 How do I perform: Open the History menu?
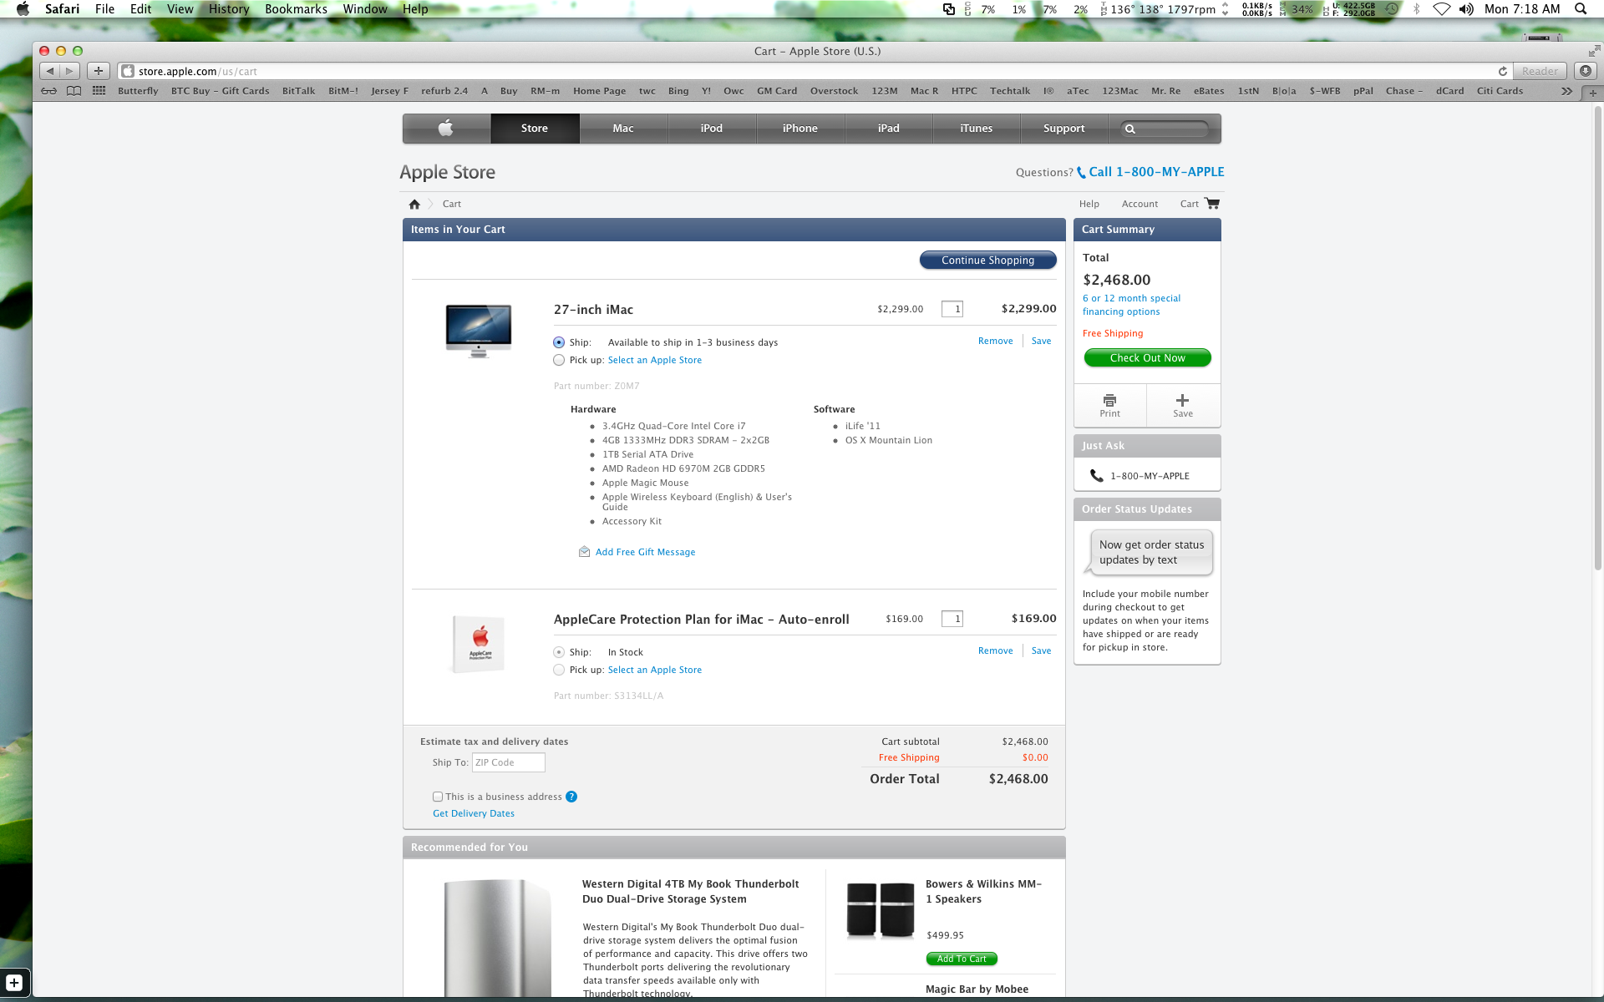[228, 9]
